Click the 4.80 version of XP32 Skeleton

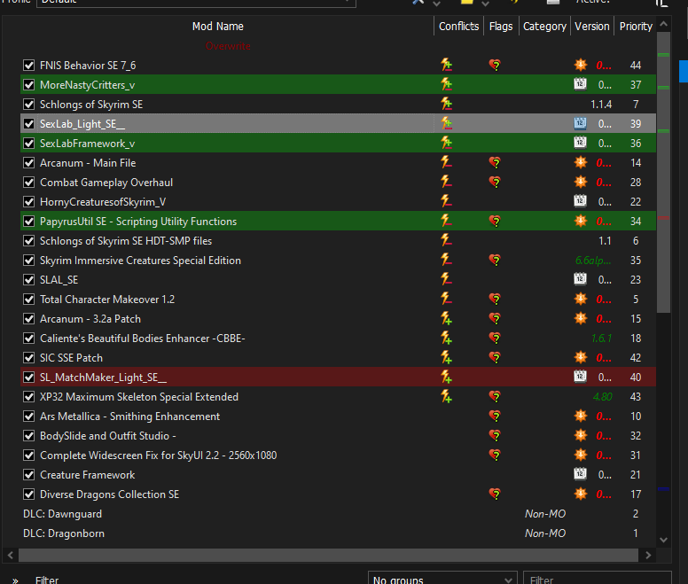click(x=602, y=397)
